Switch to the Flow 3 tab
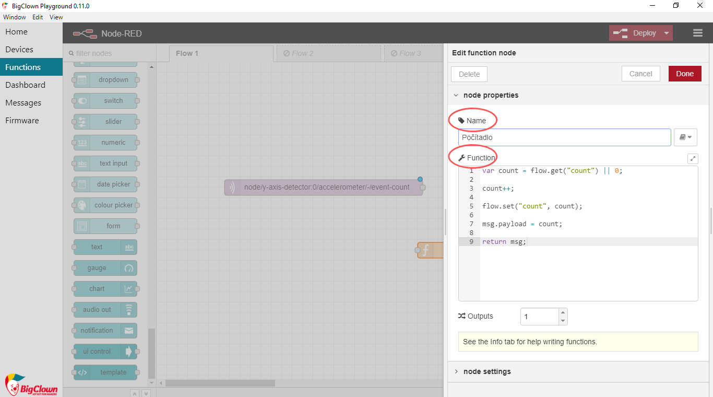This screenshot has height=397, width=713. coord(414,53)
